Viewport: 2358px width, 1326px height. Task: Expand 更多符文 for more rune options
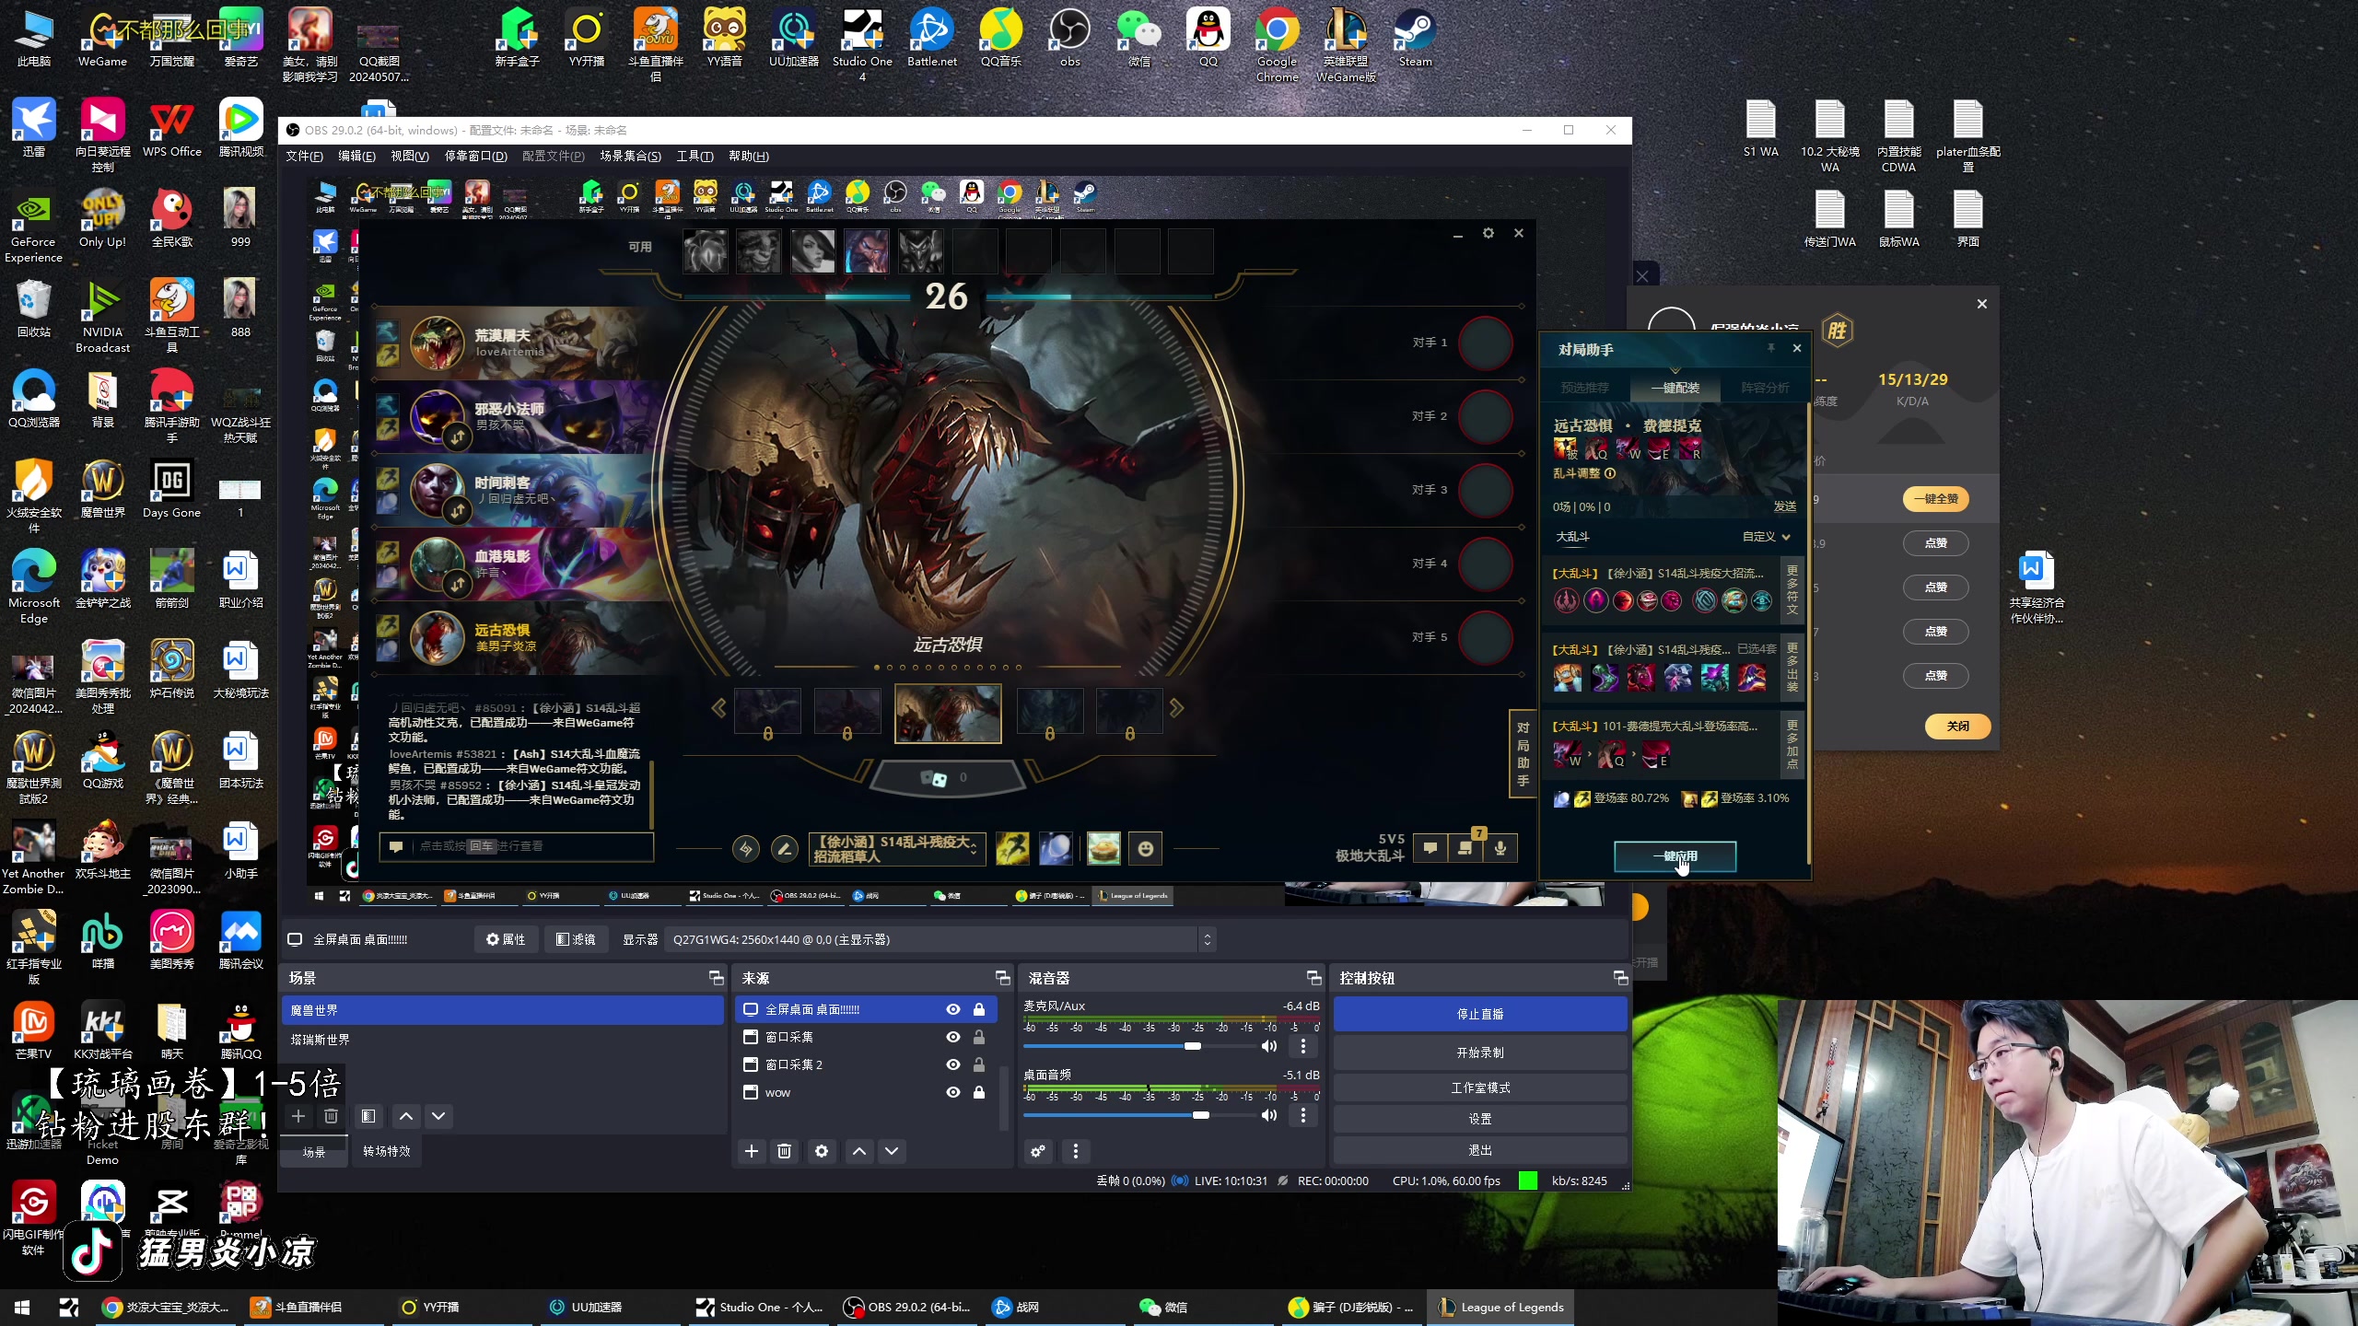click(x=1792, y=590)
